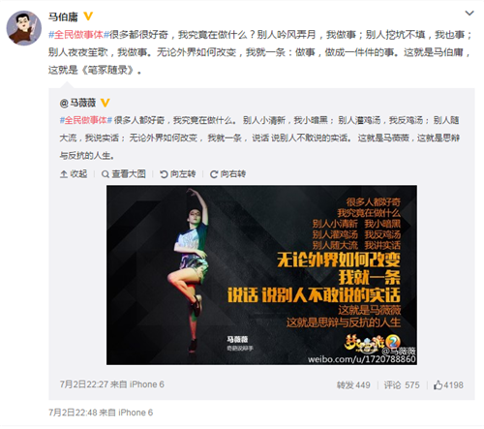Click the dancer poster image
This screenshot has height=429, width=484.
tap(261, 275)
